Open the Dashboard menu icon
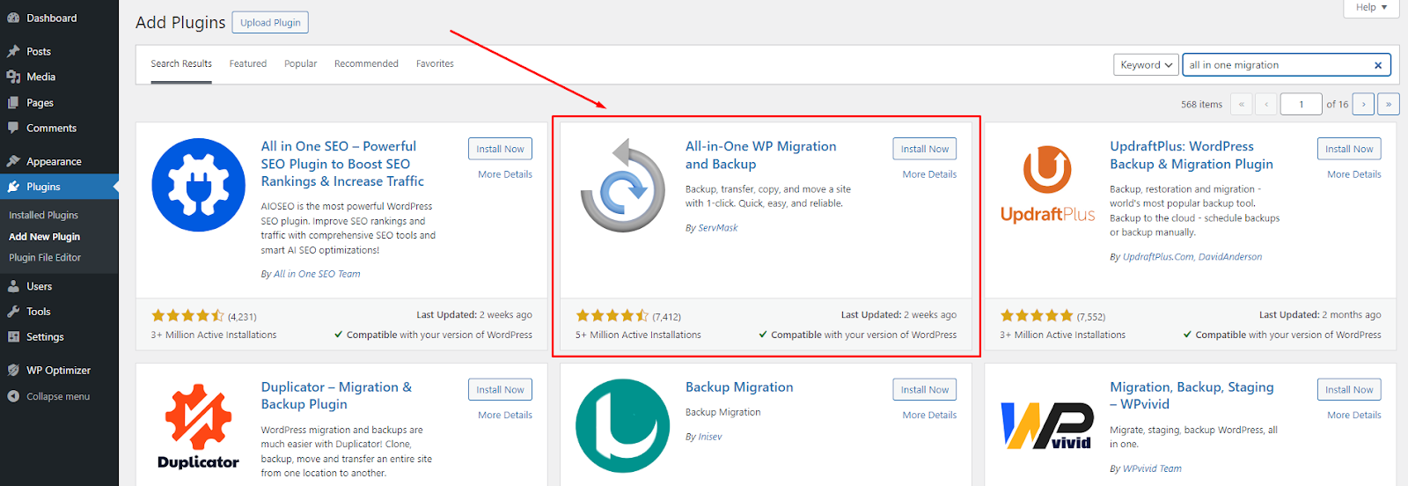The image size is (1408, 486). point(13,18)
